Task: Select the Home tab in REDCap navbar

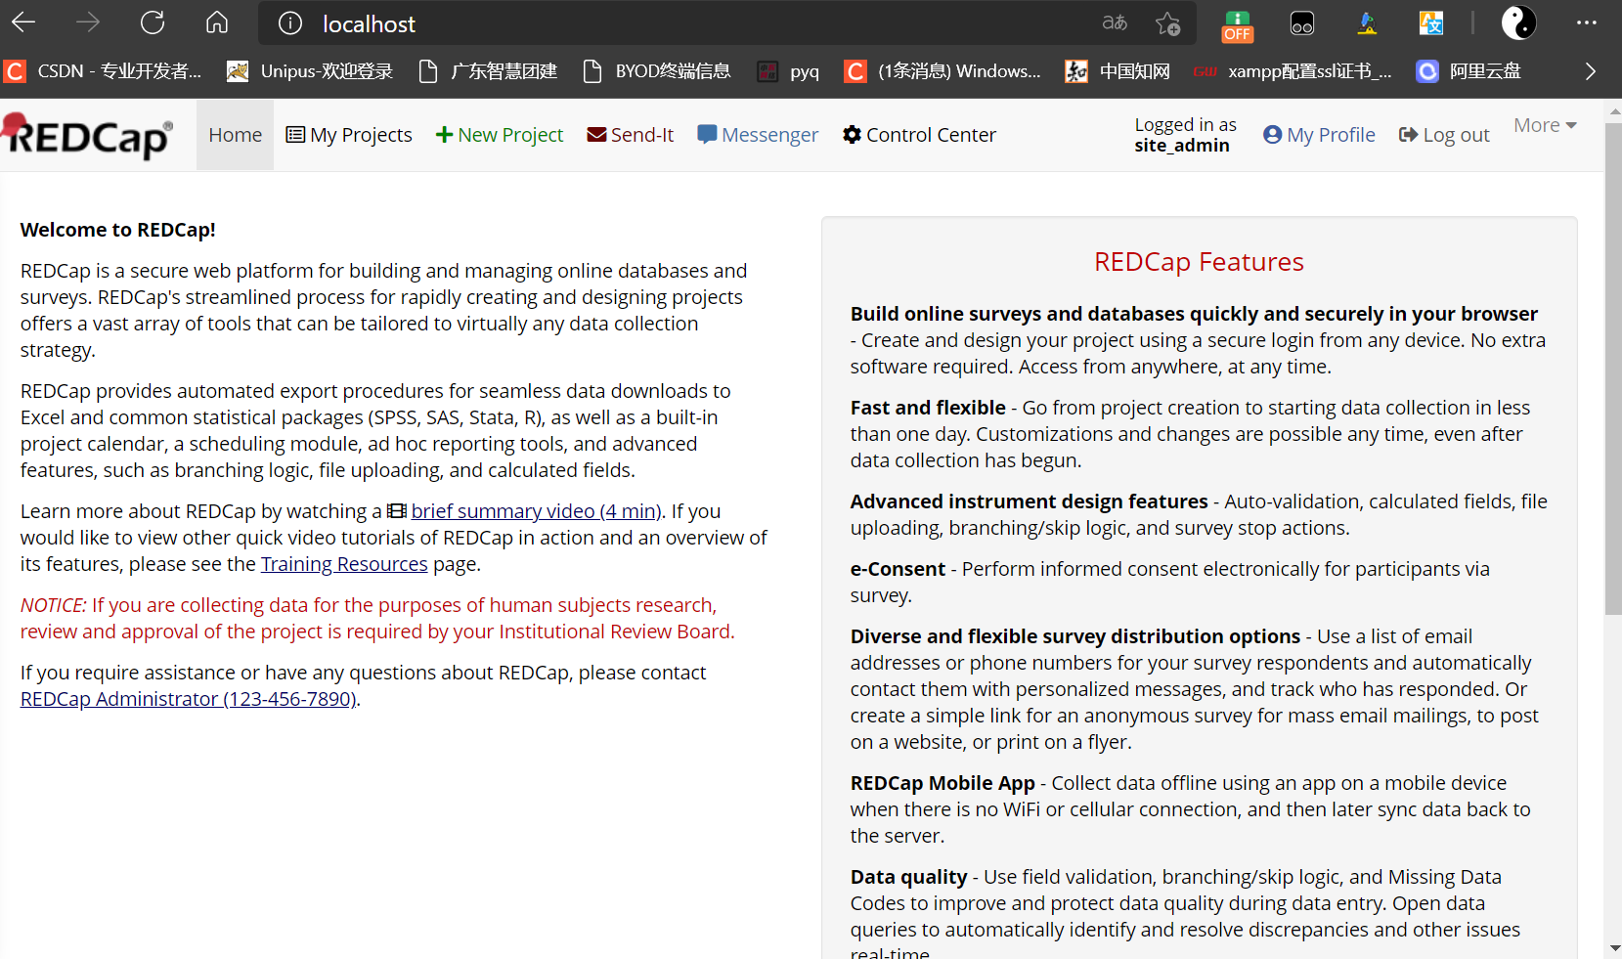Action: coord(236,135)
